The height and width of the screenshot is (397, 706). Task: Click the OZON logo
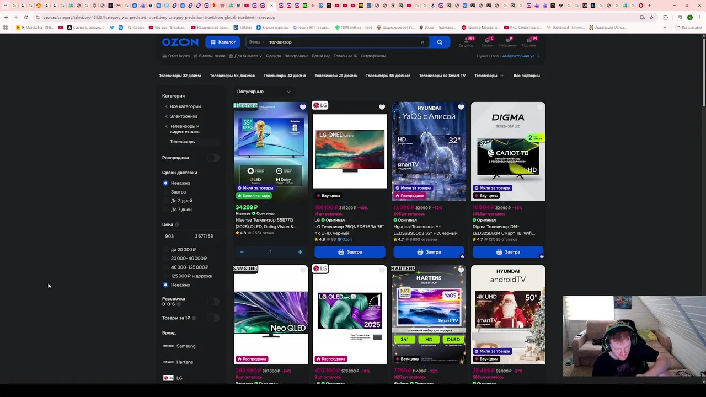(180, 42)
